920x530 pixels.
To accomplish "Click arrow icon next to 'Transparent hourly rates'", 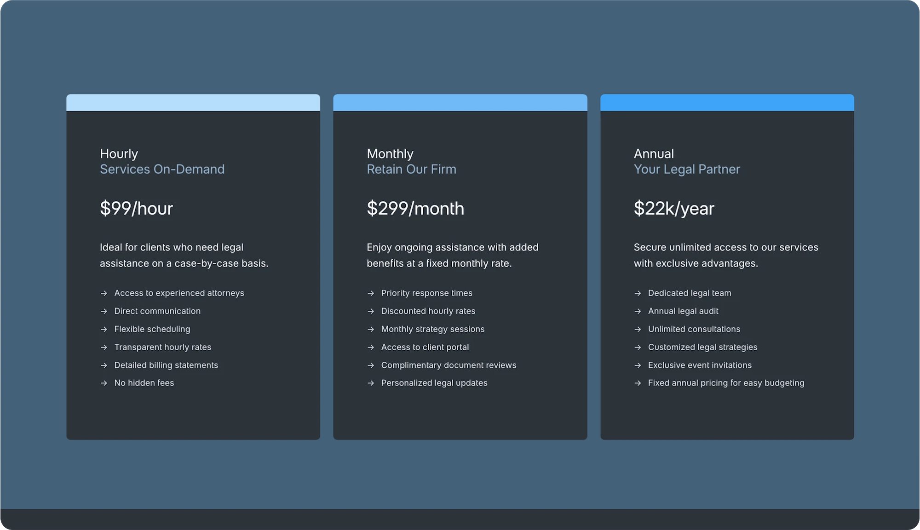I will coord(104,347).
